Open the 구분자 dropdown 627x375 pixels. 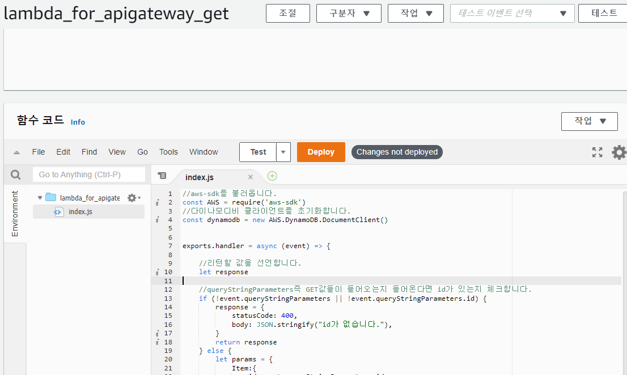(349, 13)
